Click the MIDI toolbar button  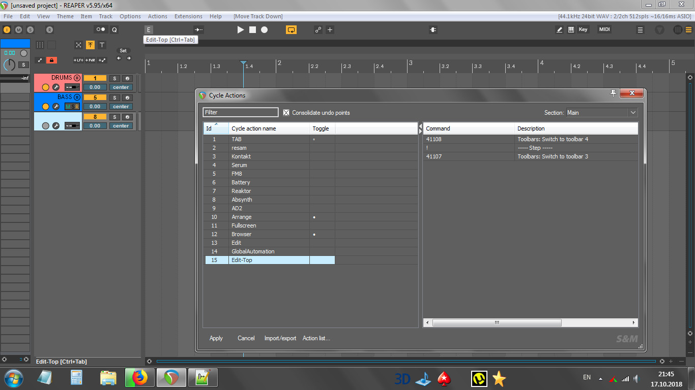[604, 30]
